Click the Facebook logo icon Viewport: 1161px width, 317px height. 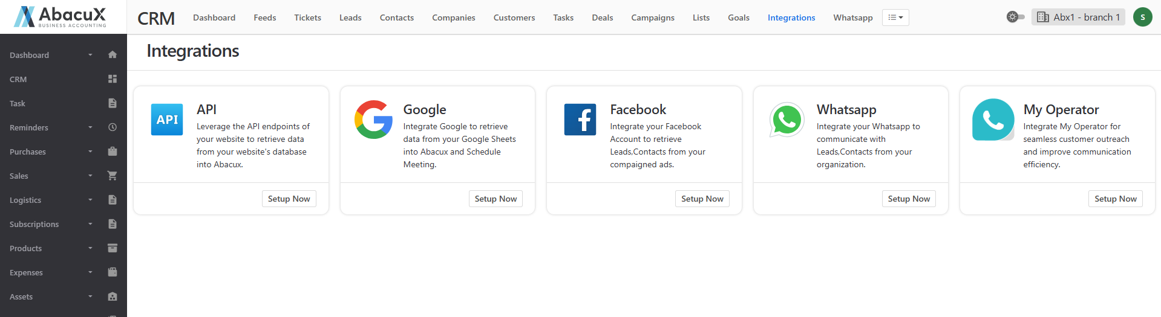[x=580, y=120]
